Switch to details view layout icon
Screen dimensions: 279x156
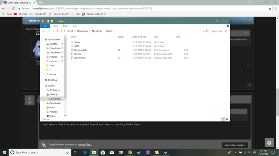click(x=223, y=119)
